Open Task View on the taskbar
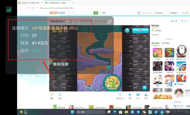 [109, 112]
